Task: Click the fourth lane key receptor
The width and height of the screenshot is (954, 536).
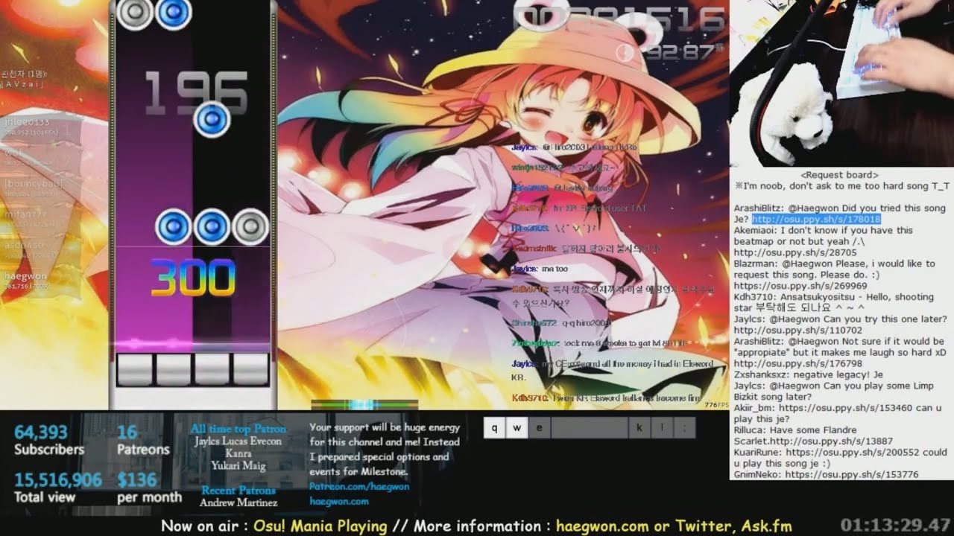Action: coord(250,369)
